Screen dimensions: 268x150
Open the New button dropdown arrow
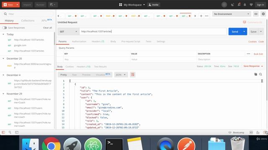click(17, 5)
